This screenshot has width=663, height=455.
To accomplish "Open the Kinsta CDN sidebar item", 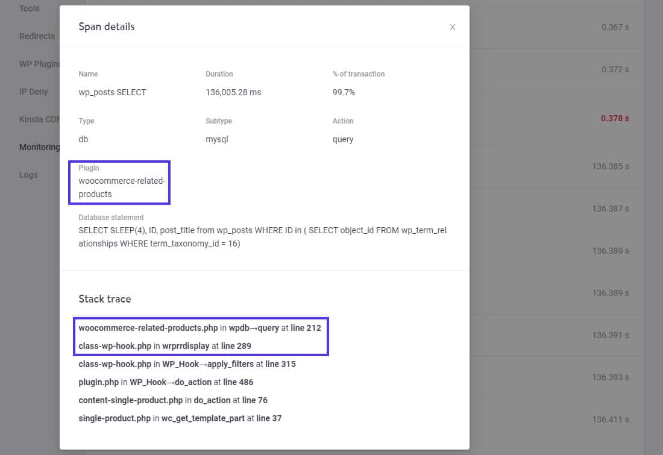I will click(x=40, y=119).
